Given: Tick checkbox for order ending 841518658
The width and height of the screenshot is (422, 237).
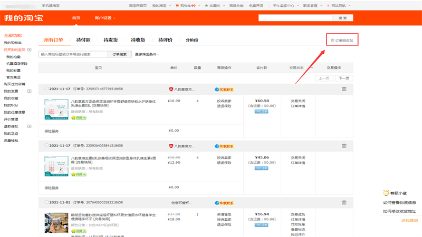Looking at the screenshot, I should click(46, 145).
